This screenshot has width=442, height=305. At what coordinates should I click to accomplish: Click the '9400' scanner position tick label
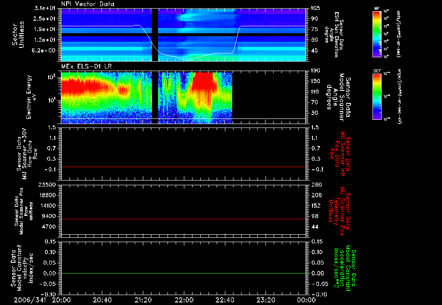pos(48,216)
